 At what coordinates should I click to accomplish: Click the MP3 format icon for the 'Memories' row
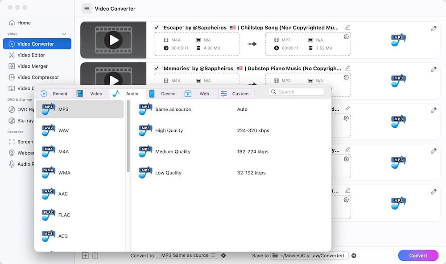pyautogui.click(x=398, y=81)
